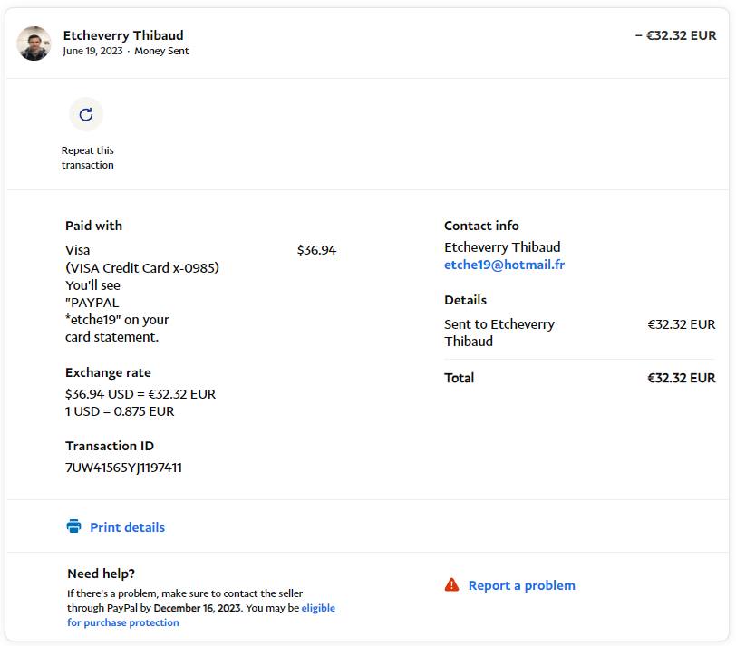Select the transaction ID 7UW41565YJ1197411
Screen dimensions: 736x646
[123, 468]
